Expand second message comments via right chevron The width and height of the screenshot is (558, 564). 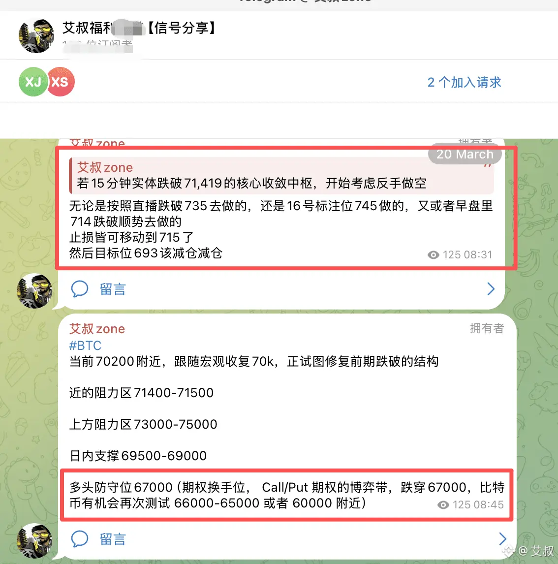pyautogui.click(x=502, y=539)
